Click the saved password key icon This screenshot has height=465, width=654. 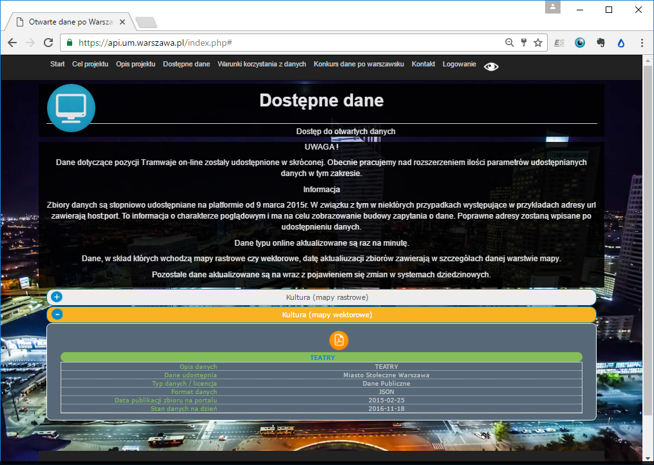pyautogui.click(x=524, y=43)
